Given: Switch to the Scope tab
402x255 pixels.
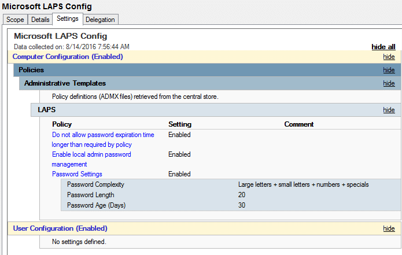Looking at the screenshot, I should pyautogui.click(x=15, y=20).
